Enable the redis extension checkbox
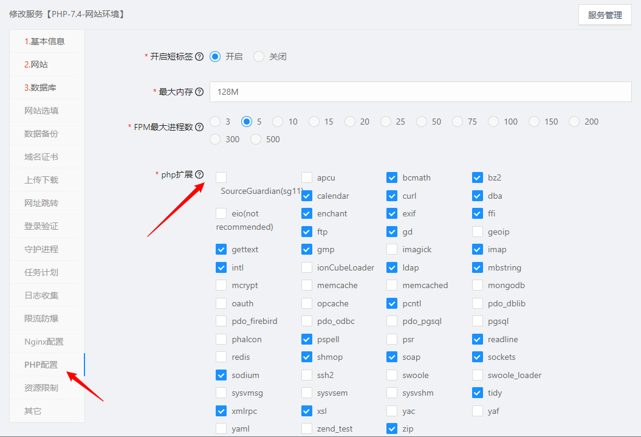 [x=222, y=357]
